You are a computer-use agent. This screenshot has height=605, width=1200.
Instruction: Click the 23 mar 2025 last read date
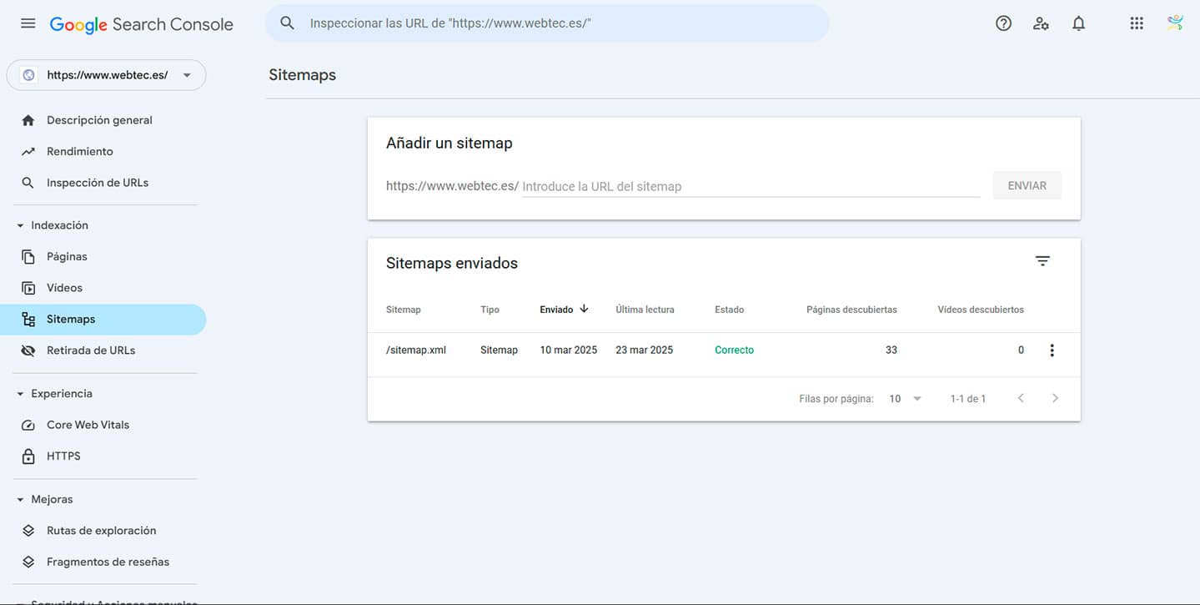644,350
